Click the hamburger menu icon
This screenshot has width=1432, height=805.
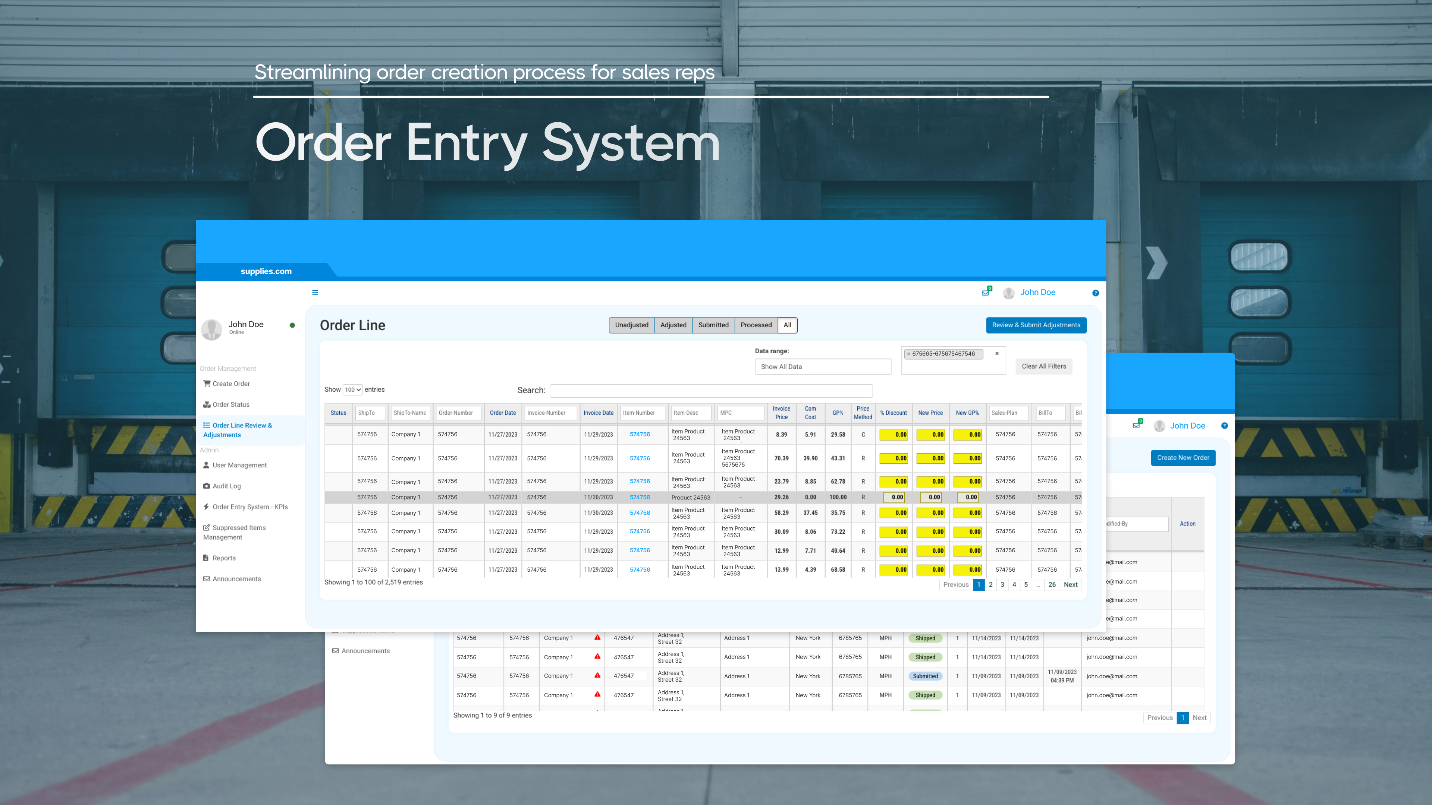pyautogui.click(x=315, y=293)
